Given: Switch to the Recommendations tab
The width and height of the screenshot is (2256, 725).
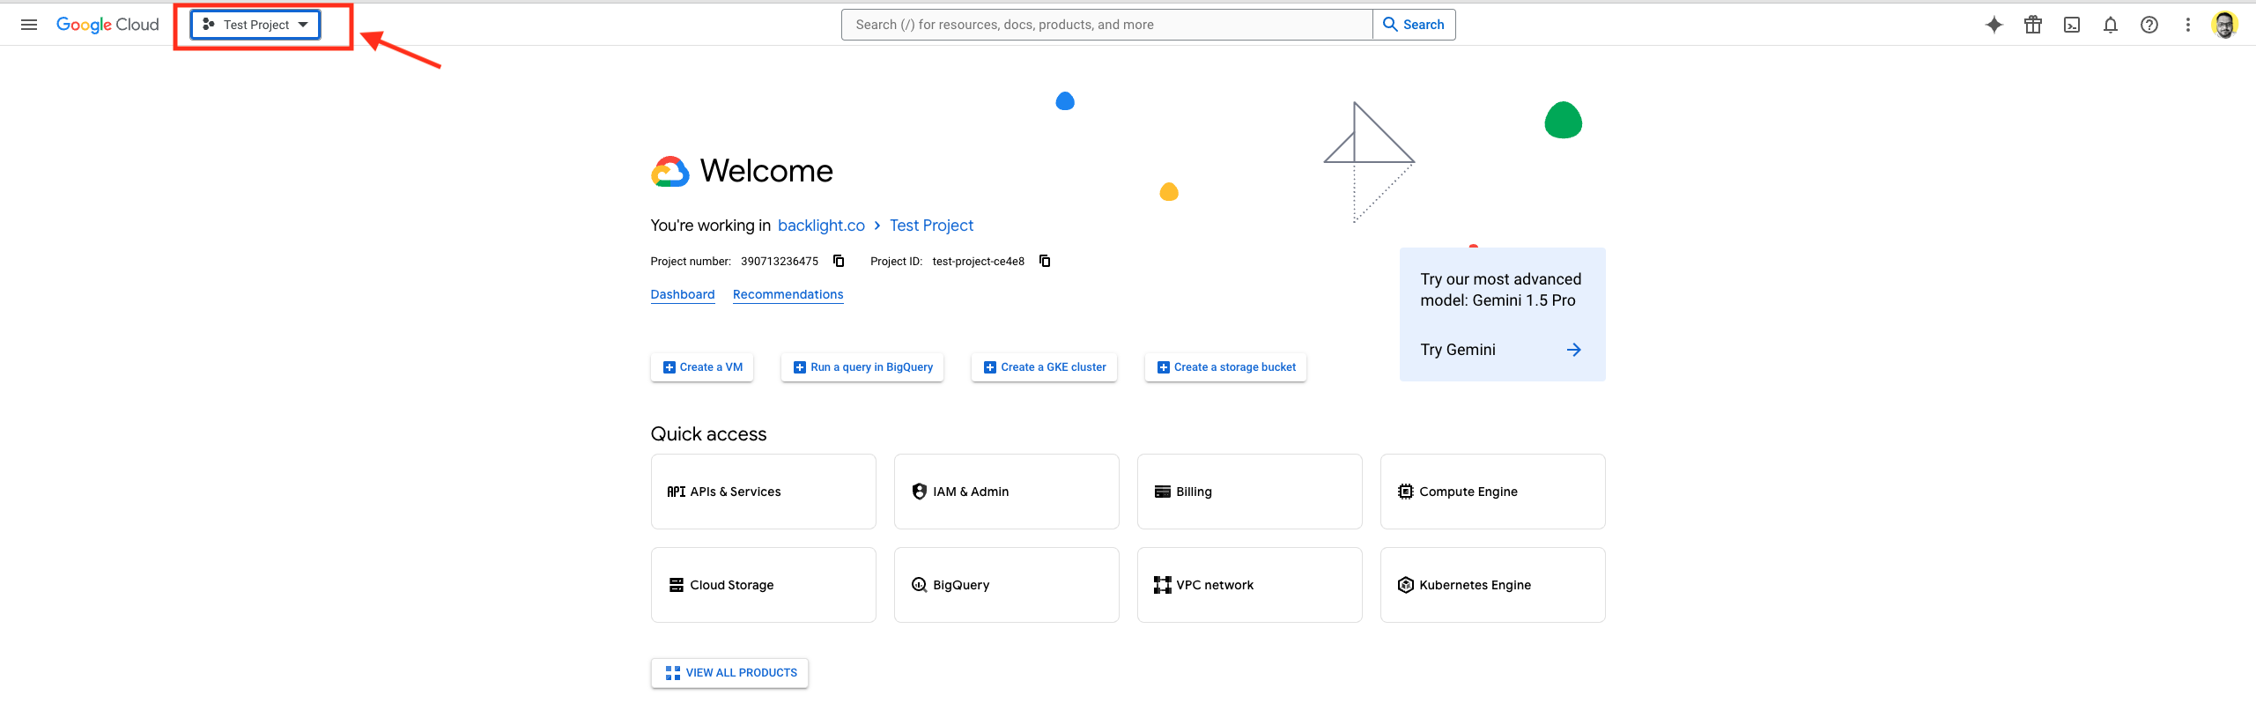Looking at the screenshot, I should click(788, 294).
